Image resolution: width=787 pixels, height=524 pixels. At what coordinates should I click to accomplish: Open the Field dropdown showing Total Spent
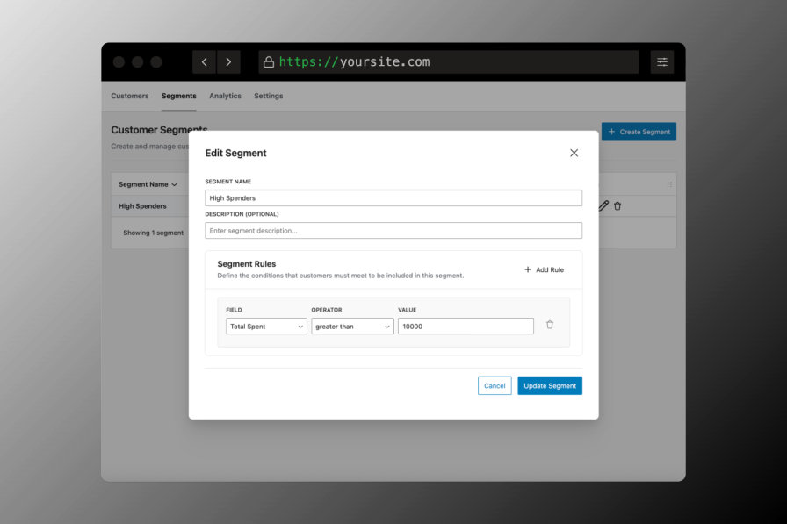(x=266, y=327)
